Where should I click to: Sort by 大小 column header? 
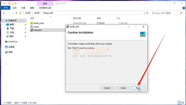pos(118,18)
